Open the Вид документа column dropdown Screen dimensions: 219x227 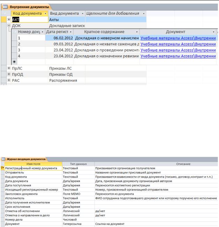[x=83, y=13]
